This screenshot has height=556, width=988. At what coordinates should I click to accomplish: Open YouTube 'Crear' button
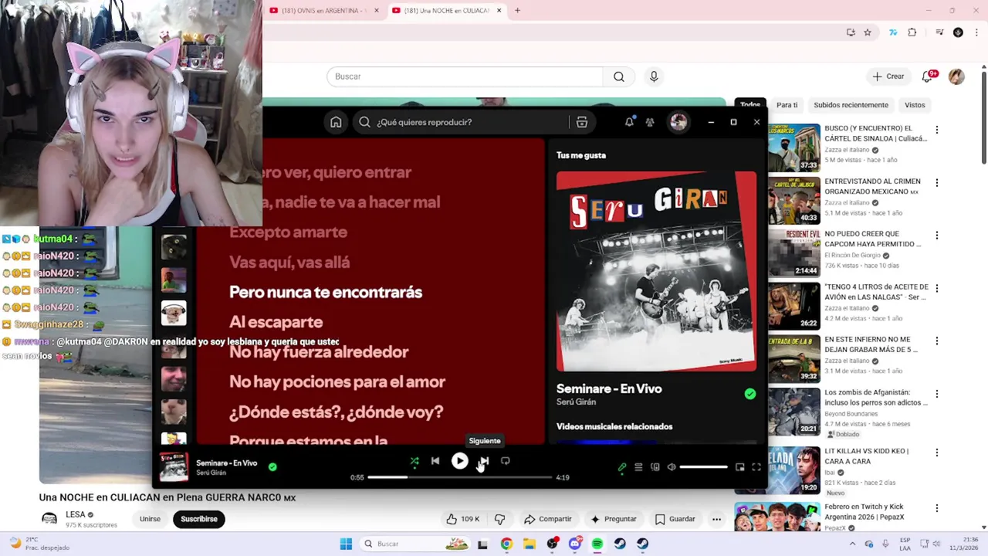point(888,76)
